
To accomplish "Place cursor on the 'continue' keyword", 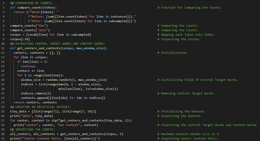I will [x=28, y=66].
